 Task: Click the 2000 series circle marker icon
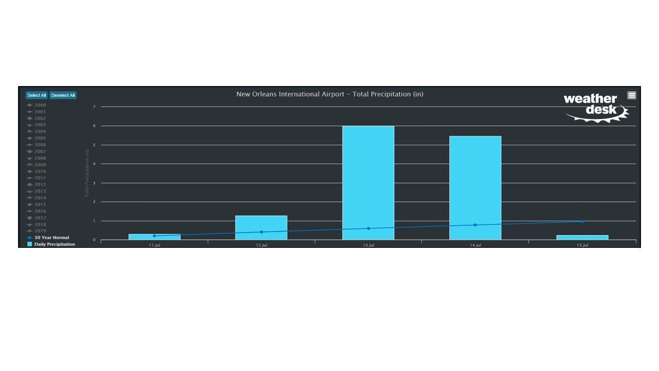(30, 105)
